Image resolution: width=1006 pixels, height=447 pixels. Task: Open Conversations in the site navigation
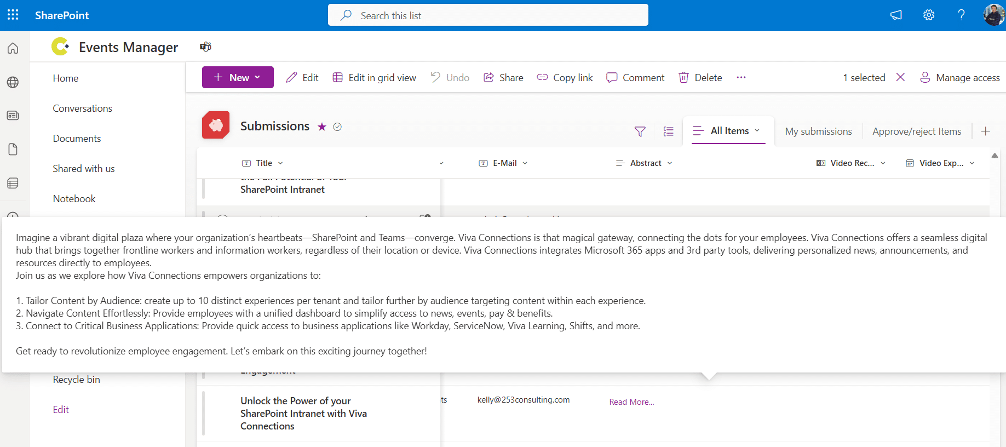click(82, 108)
